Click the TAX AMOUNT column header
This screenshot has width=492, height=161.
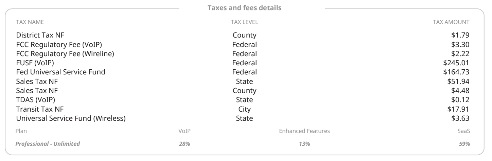[x=451, y=22]
